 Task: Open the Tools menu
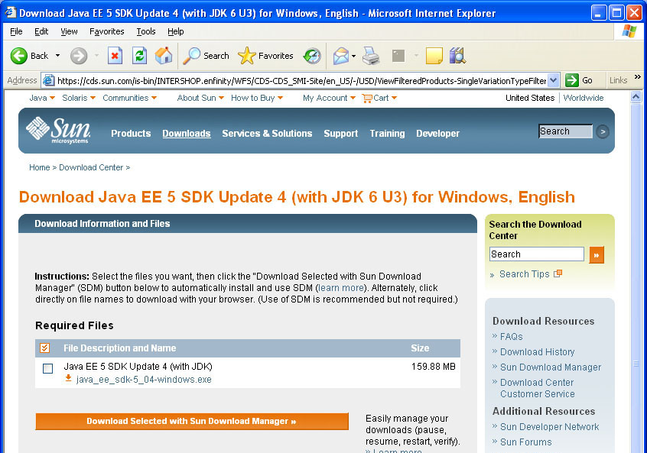(145, 31)
